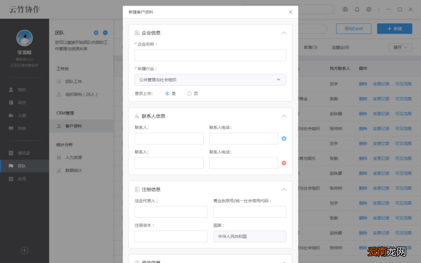Viewport: 421px width, 263px height.
Task: Click the 企业信息 section icon
Action: (137, 33)
